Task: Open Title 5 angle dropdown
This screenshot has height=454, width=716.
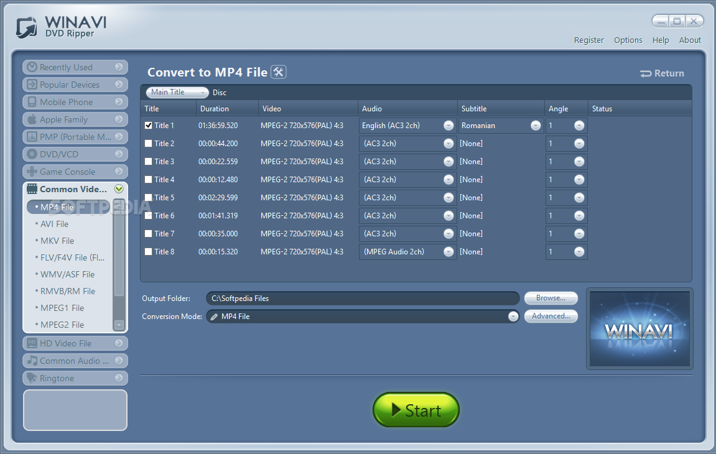Action: pyautogui.click(x=579, y=197)
